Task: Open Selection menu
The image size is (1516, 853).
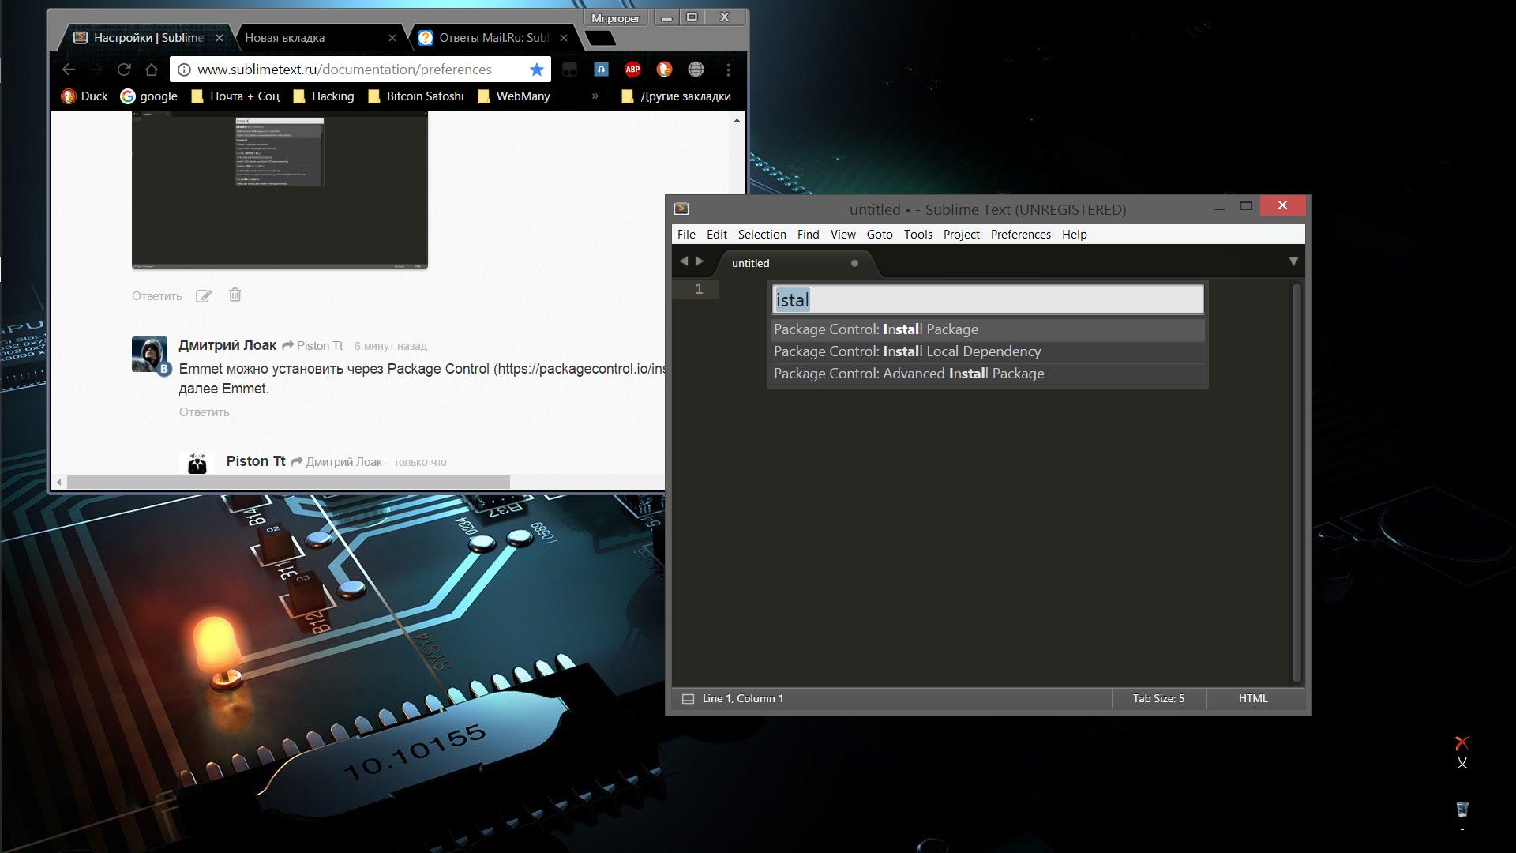Action: (x=762, y=235)
